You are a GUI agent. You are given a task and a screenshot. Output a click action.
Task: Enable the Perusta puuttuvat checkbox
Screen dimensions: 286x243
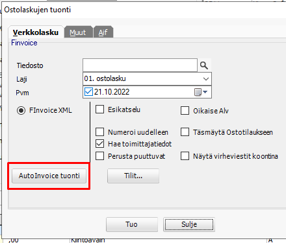pyautogui.click(x=99, y=156)
